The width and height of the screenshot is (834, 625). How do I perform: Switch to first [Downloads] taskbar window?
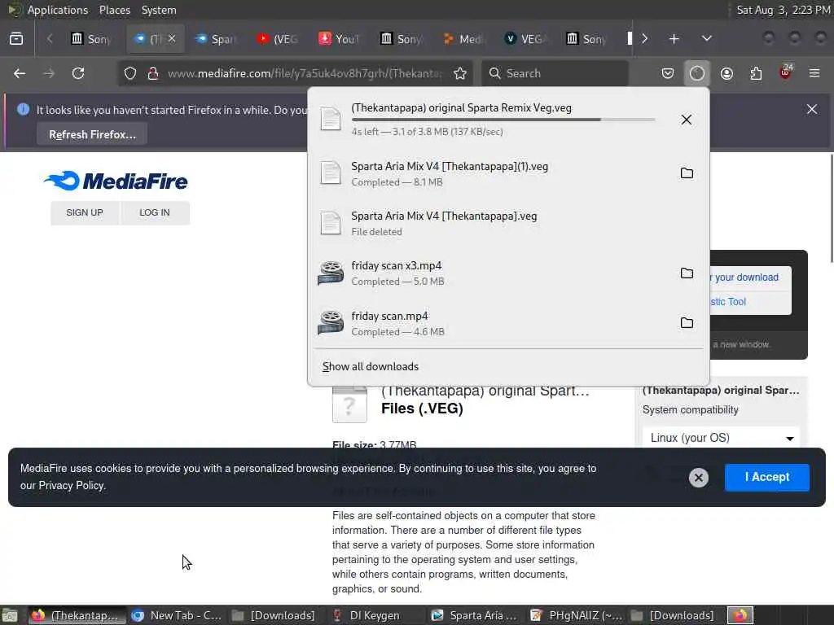pyautogui.click(x=274, y=615)
